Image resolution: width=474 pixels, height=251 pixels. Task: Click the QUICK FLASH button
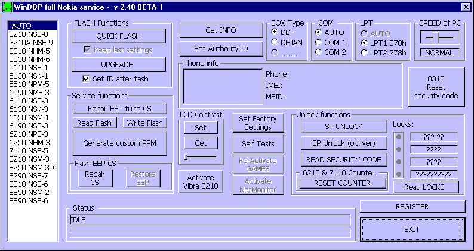click(x=118, y=36)
